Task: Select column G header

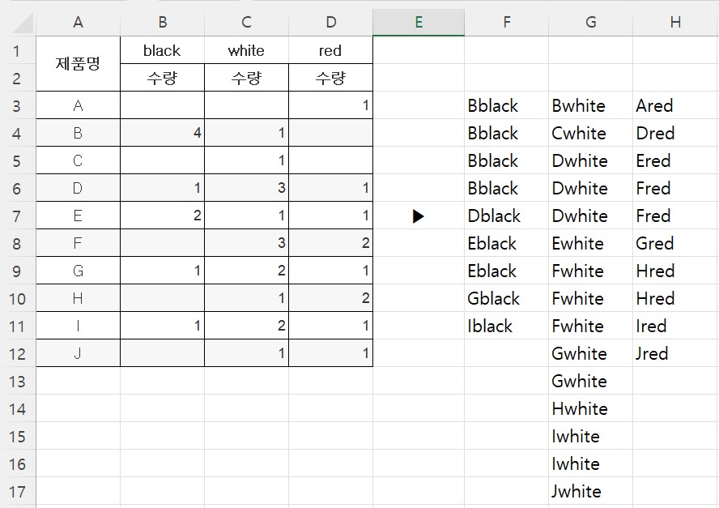Action: point(590,22)
